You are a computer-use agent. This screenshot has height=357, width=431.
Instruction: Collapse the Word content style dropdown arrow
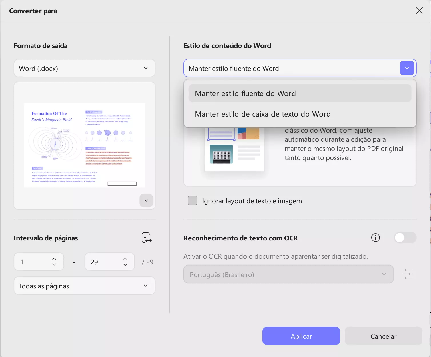tap(407, 68)
